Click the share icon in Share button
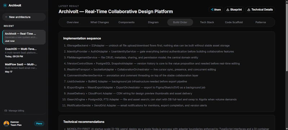Screen dimensions: 288x130 tap(212, 10)
